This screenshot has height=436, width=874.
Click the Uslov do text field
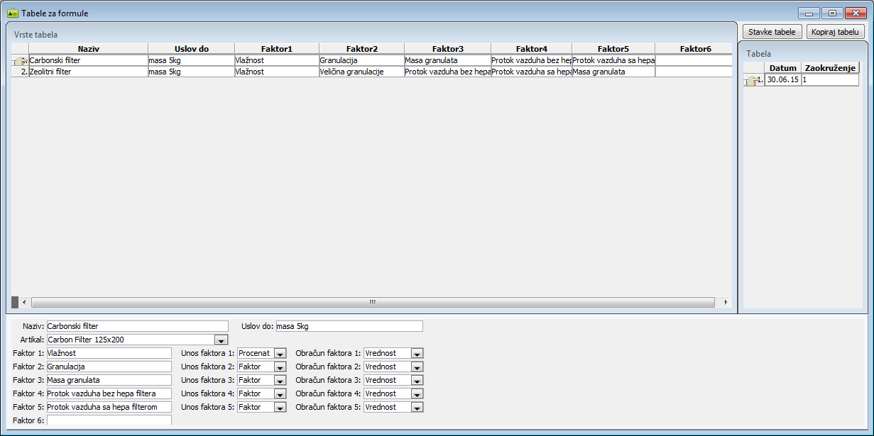click(x=349, y=326)
